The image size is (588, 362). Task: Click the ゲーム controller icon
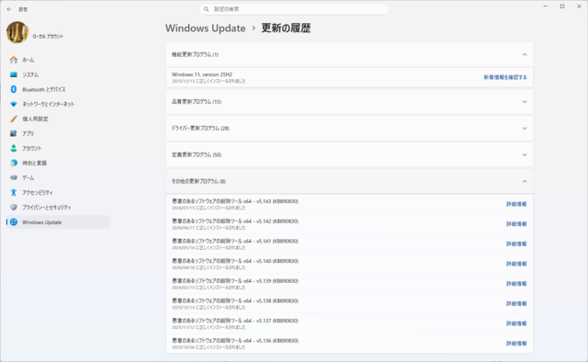coord(14,177)
